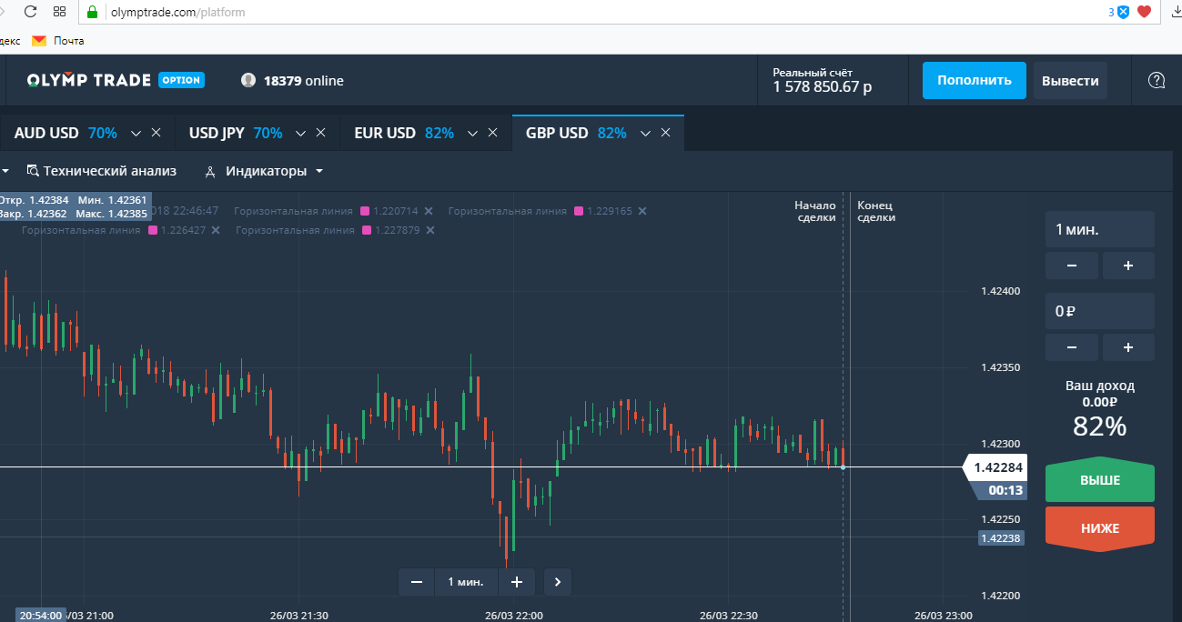Open the browser speed dial grid icon
The image size is (1182, 622).
60,13
